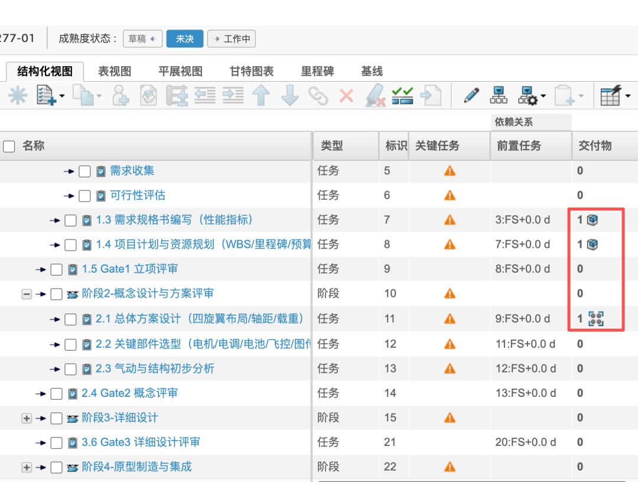Click the deliverable icon for task 11
Image resolution: width=638 pixels, height=482 pixels.
[x=596, y=319]
